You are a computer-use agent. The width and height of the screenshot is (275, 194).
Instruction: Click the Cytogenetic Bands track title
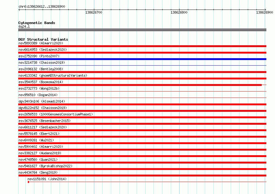(37, 23)
